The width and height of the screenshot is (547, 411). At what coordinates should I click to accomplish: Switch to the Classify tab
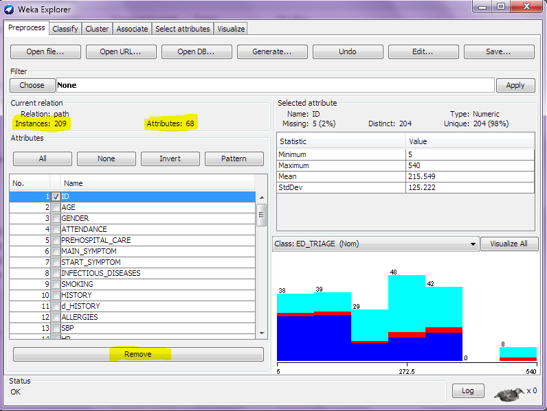[65, 29]
